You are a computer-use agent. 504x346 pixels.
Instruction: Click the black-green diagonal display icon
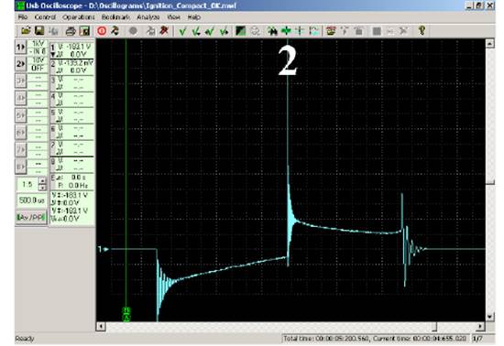tap(240, 31)
